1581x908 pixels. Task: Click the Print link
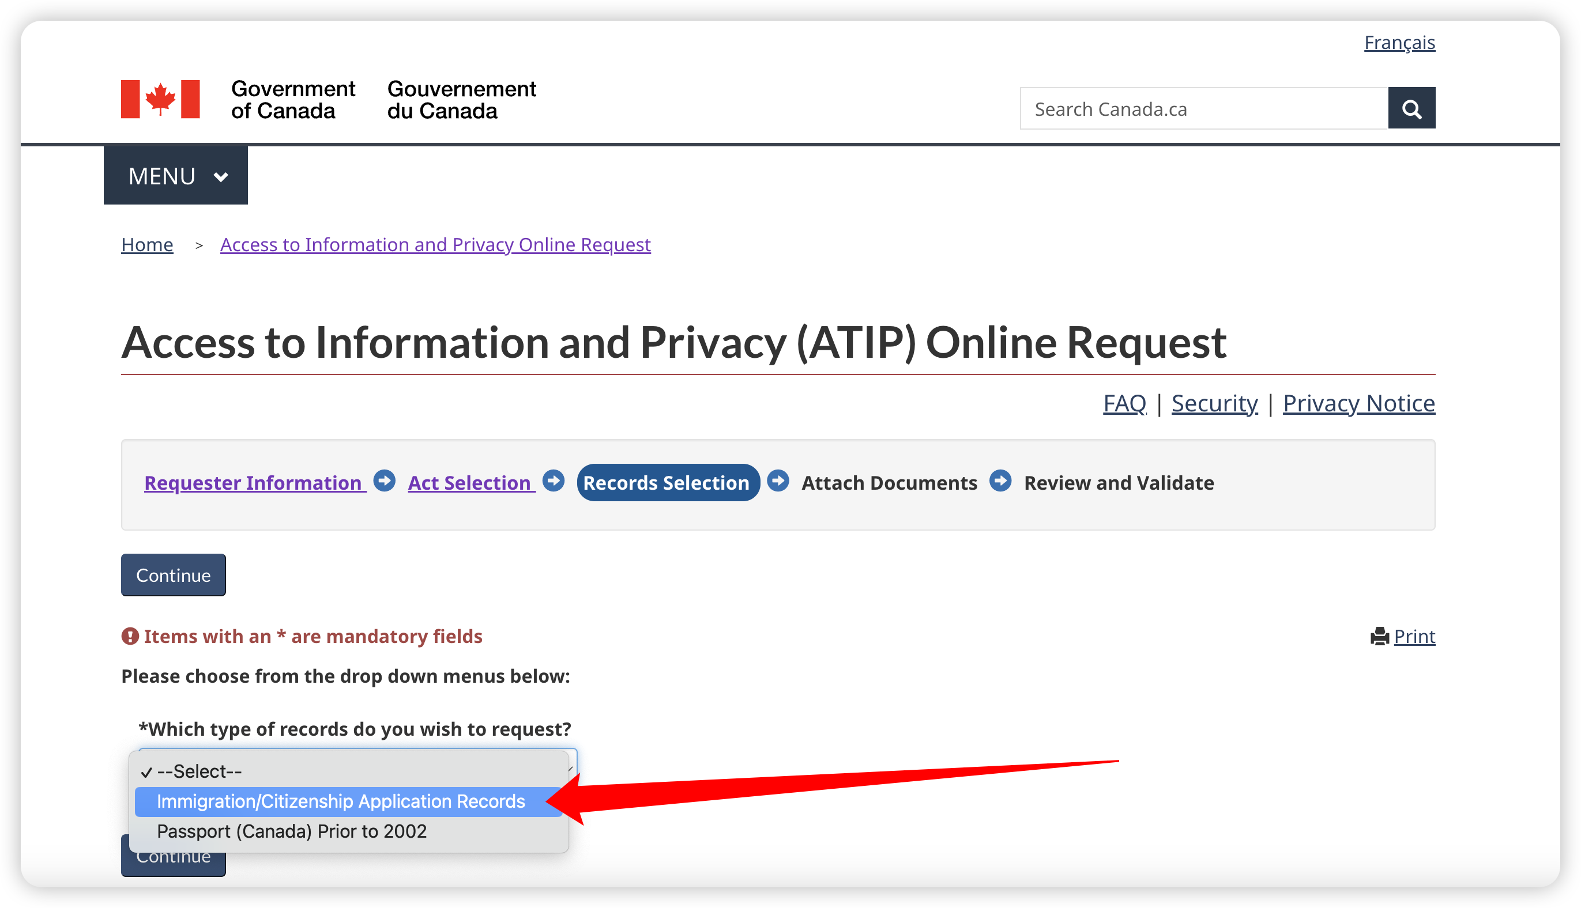[x=1414, y=636]
